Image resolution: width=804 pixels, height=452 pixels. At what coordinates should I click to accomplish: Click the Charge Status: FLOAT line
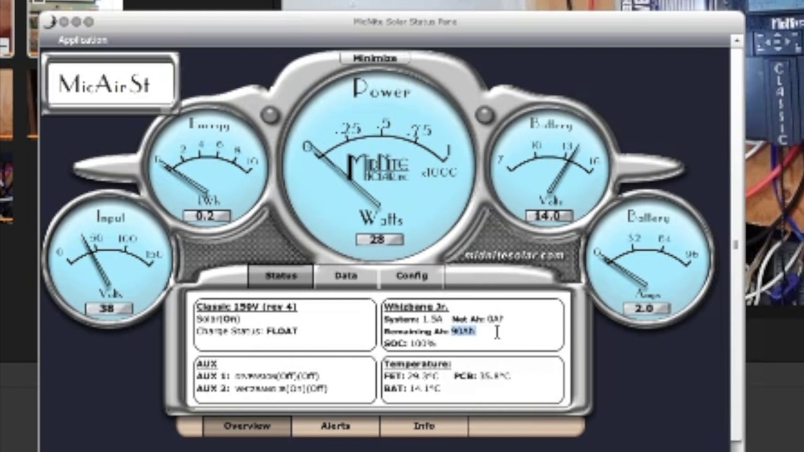(x=246, y=331)
